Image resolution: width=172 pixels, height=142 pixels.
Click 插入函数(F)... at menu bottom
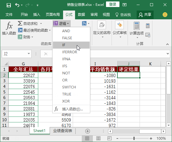(71, 109)
